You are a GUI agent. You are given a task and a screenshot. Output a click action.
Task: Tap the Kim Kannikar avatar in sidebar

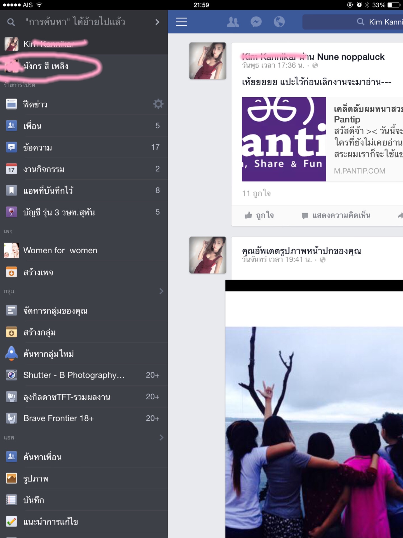click(11, 44)
